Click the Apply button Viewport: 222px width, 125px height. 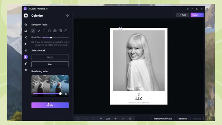coord(50,105)
